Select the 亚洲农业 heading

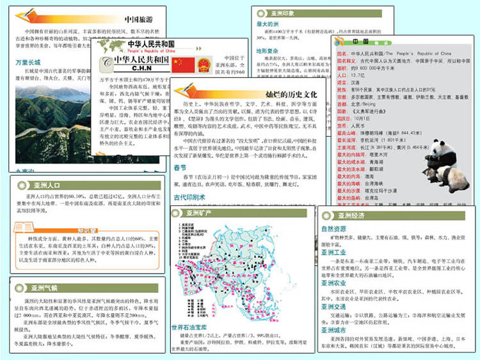[x=333, y=283]
